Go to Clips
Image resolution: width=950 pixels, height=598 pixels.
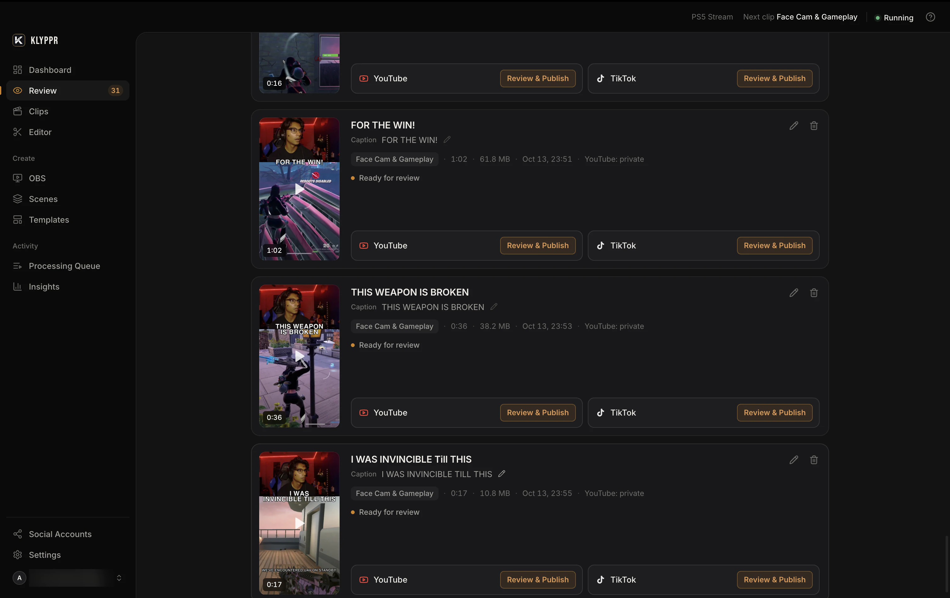click(x=68, y=111)
